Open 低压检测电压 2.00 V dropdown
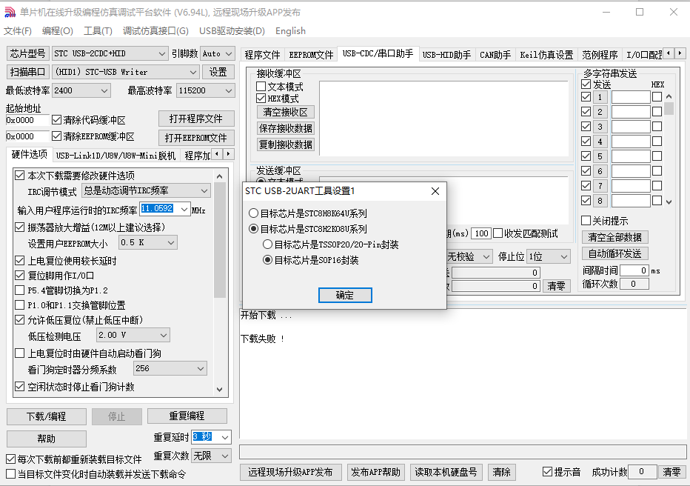 133,336
